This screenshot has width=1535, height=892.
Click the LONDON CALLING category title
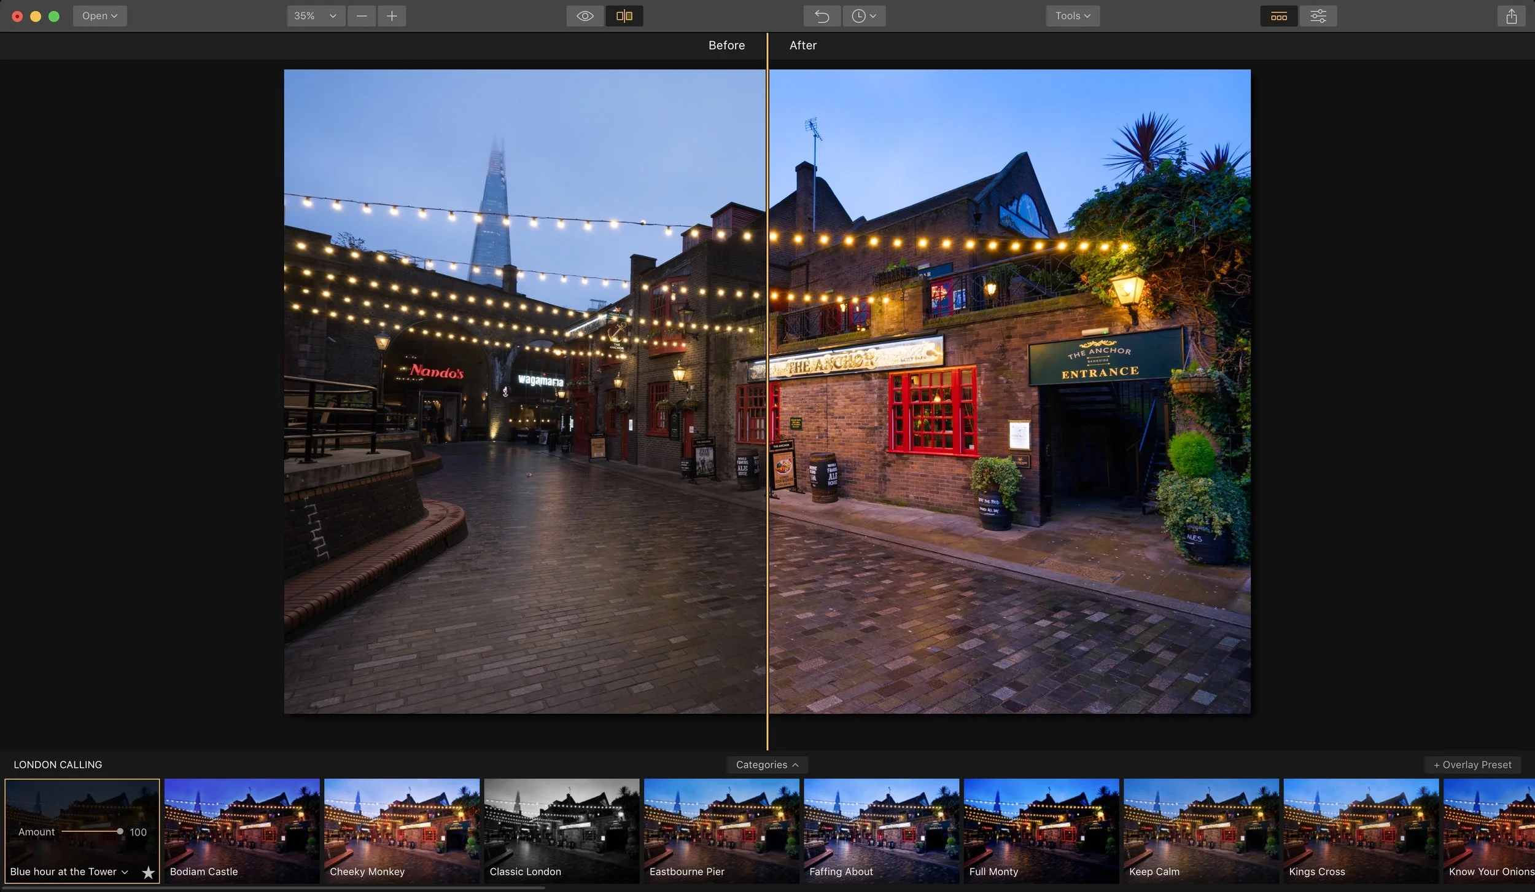(x=58, y=765)
